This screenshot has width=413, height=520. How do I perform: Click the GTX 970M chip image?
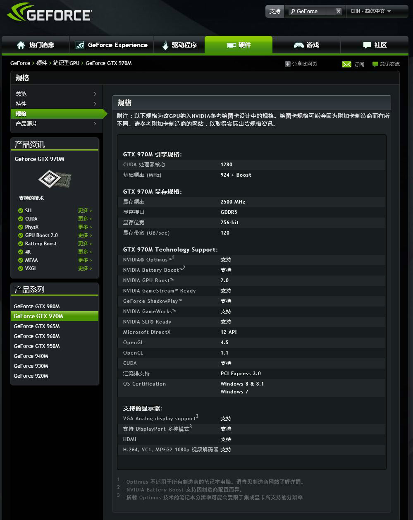tap(55, 179)
